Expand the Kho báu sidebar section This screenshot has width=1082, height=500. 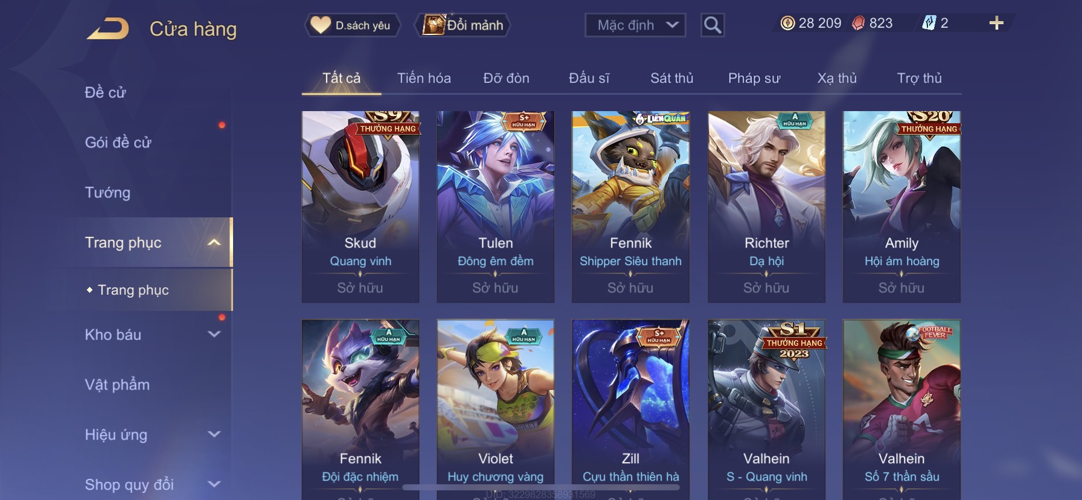tap(214, 334)
